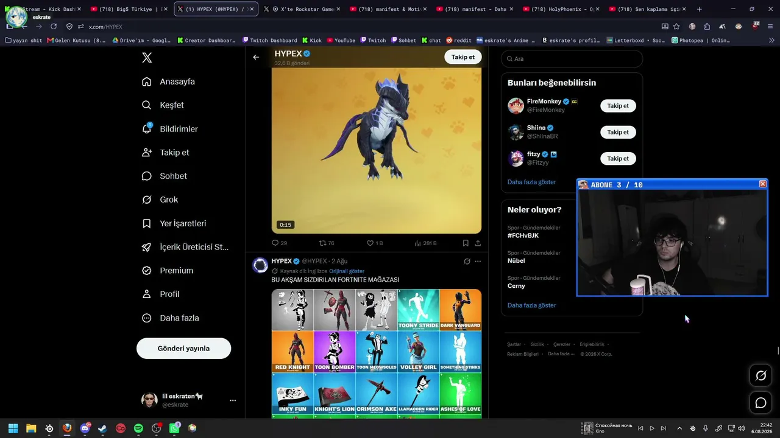Expand footer Daha fazla links
The width and height of the screenshot is (780, 438).
pos(561,354)
